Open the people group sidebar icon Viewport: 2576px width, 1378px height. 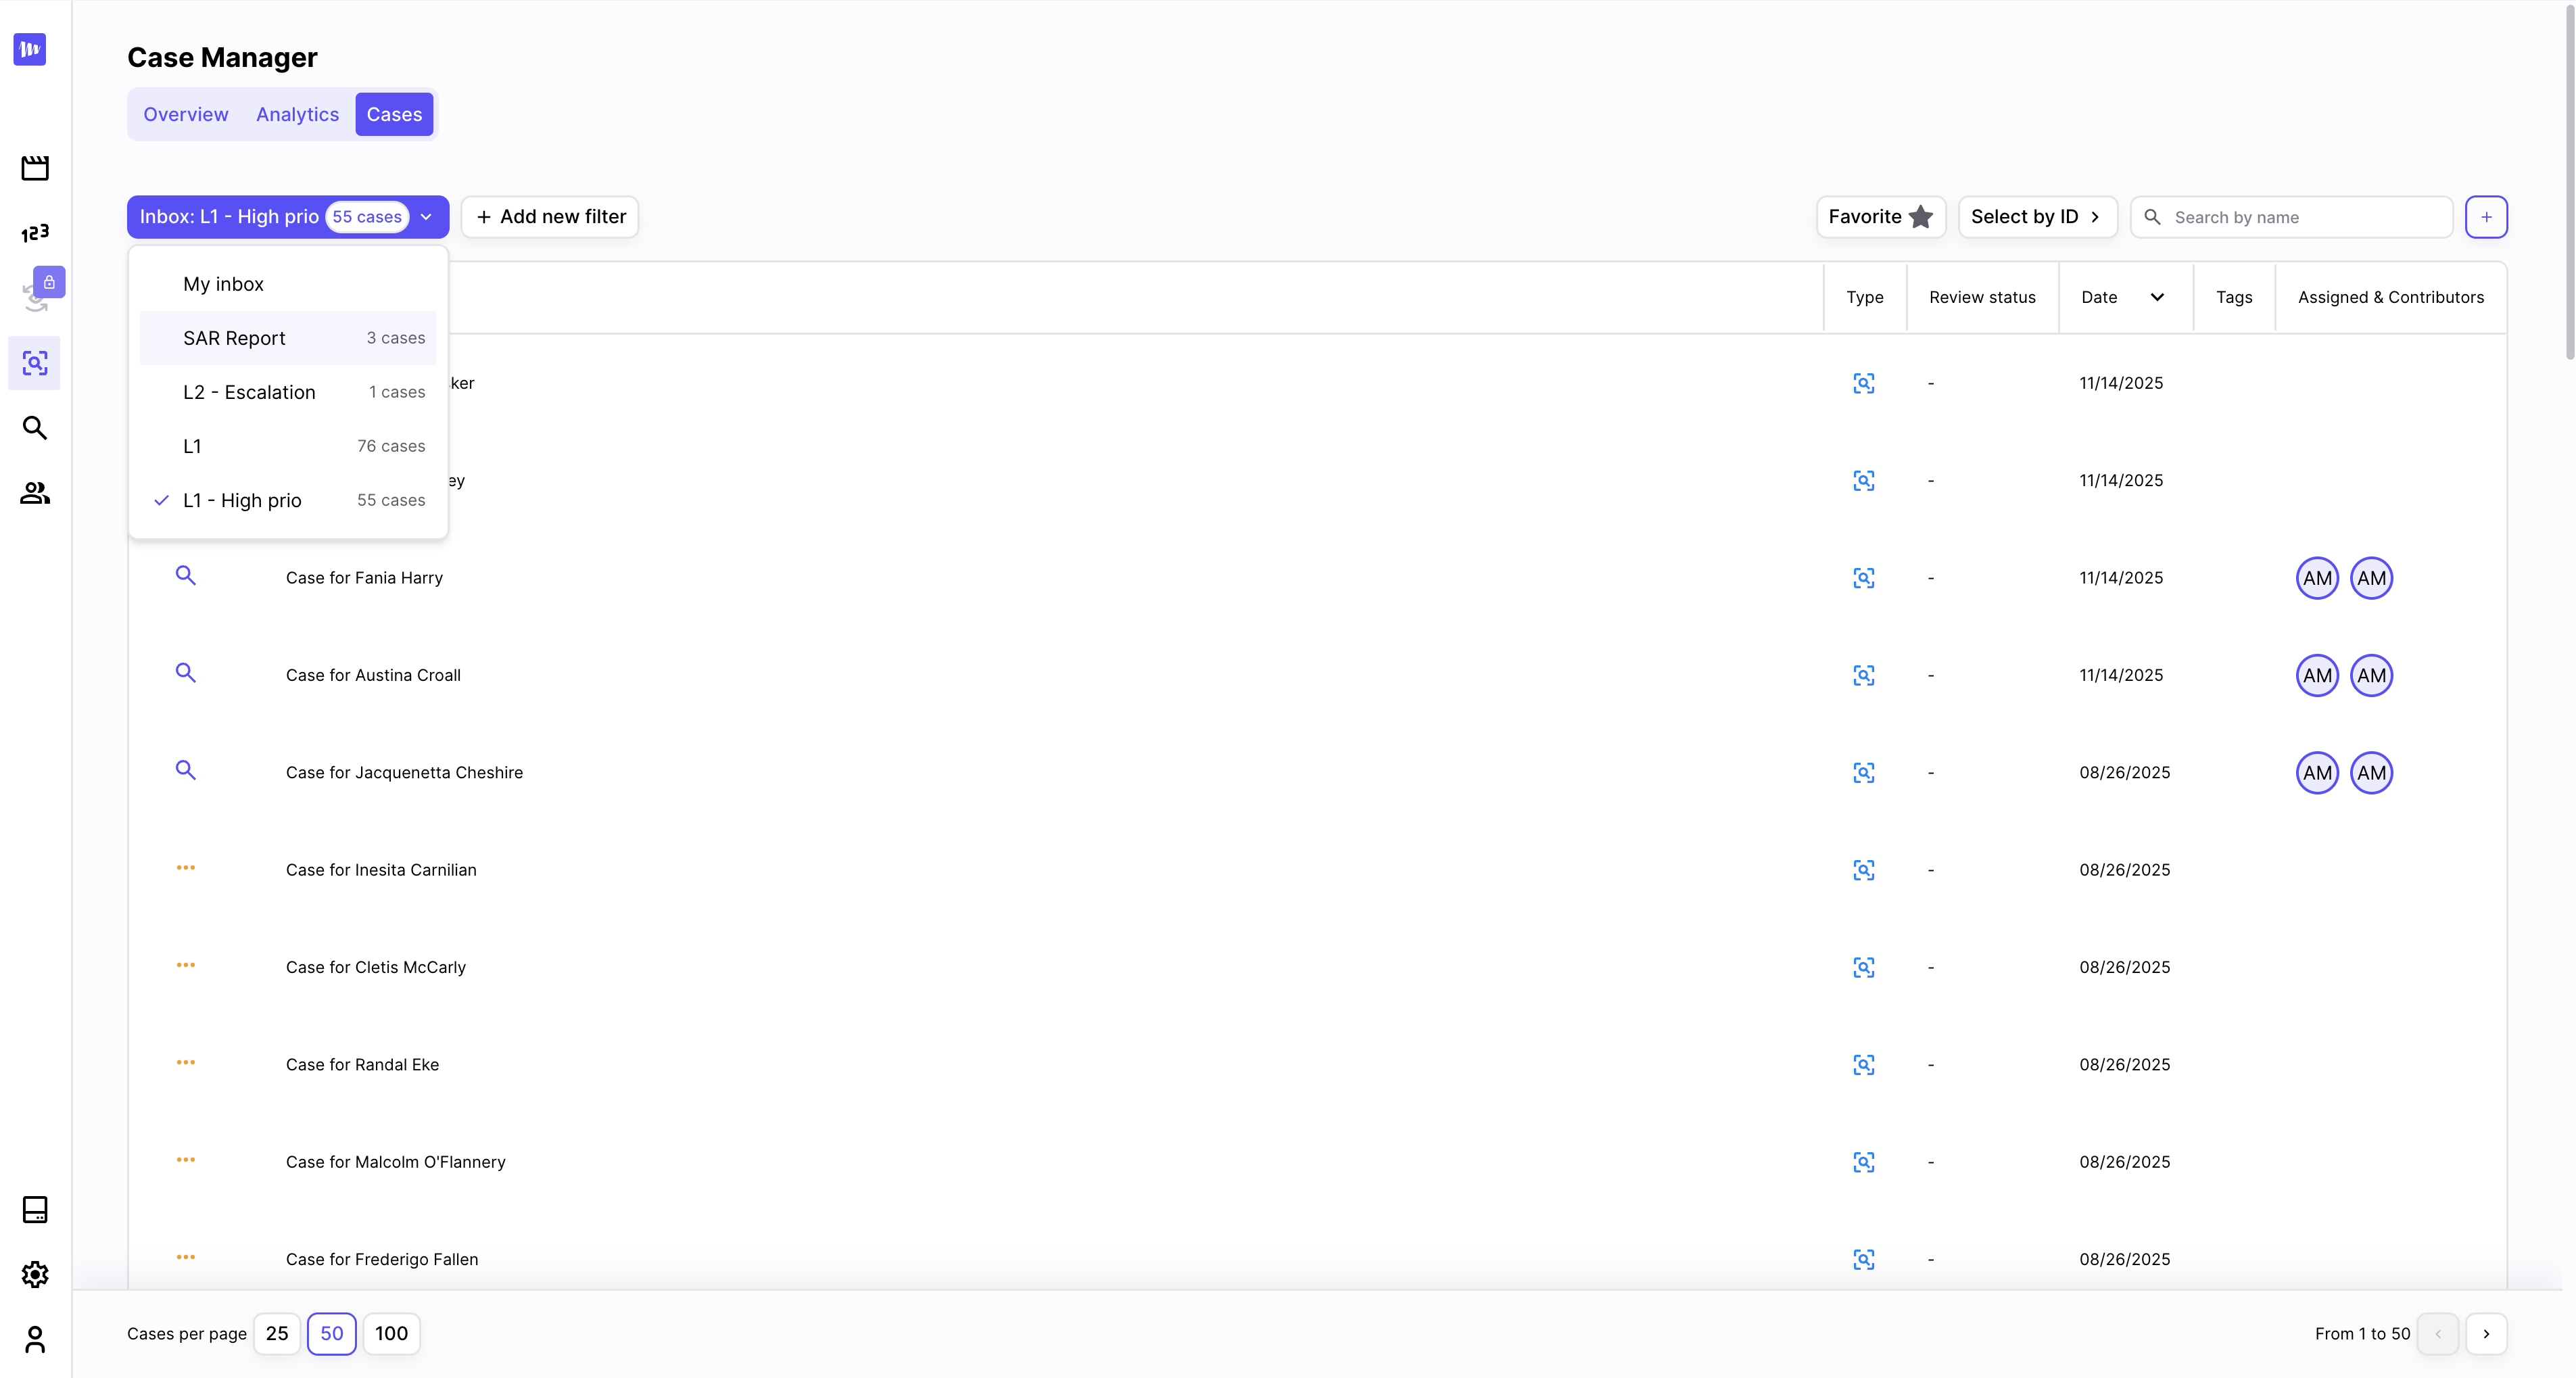click(x=35, y=493)
